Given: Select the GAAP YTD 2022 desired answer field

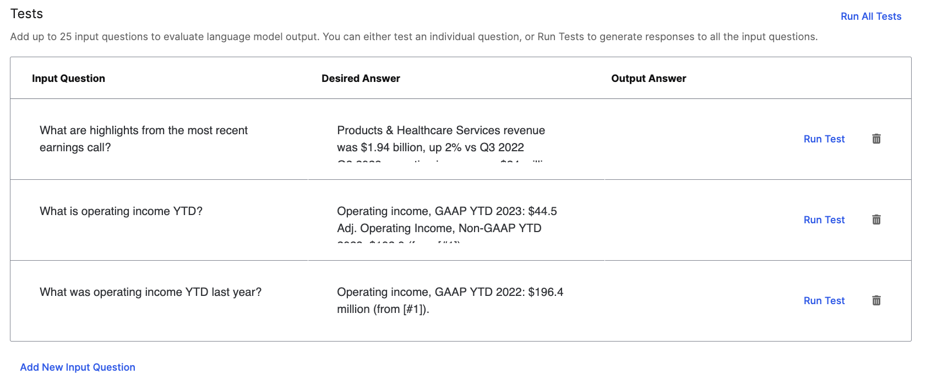Looking at the screenshot, I should [450, 300].
